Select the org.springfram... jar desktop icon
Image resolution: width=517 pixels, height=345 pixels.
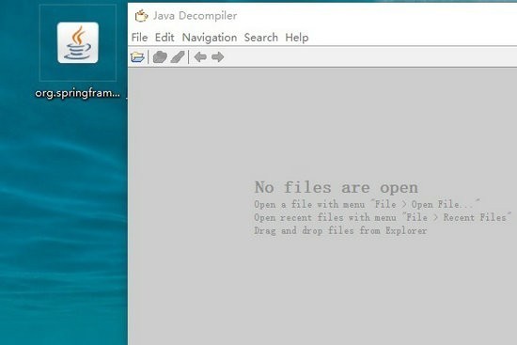click(78, 42)
